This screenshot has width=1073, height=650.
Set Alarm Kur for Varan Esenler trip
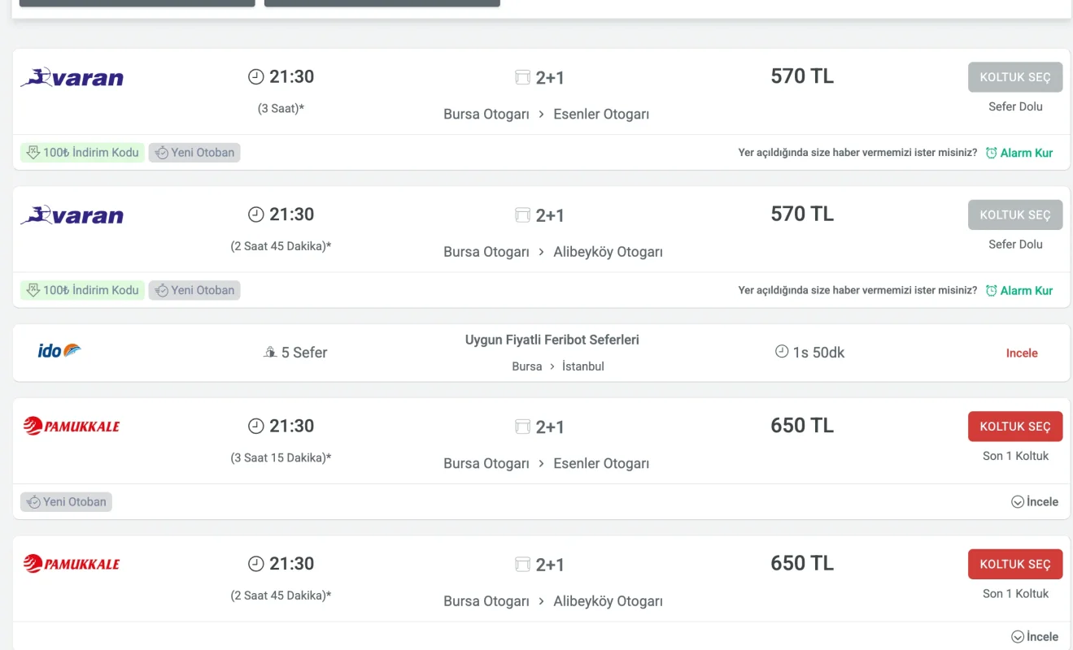click(x=1026, y=153)
